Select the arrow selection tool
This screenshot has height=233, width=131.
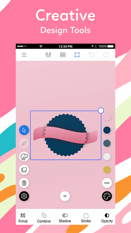coord(24,130)
